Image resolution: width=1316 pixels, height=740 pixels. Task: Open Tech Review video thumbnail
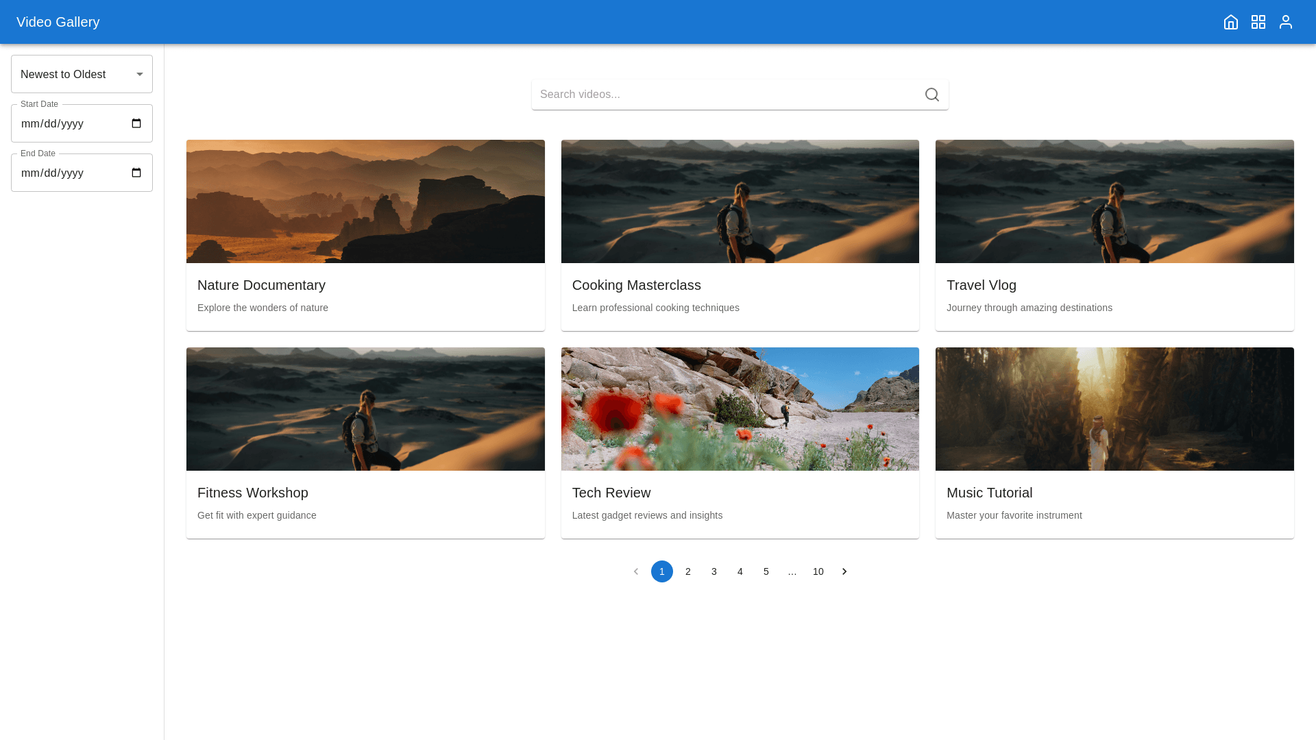coord(740,409)
